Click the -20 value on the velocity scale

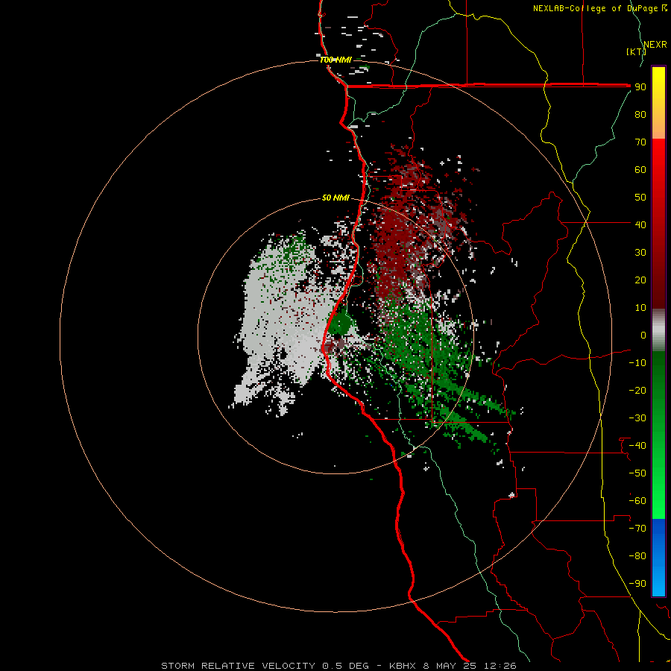pyautogui.click(x=637, y=391)
